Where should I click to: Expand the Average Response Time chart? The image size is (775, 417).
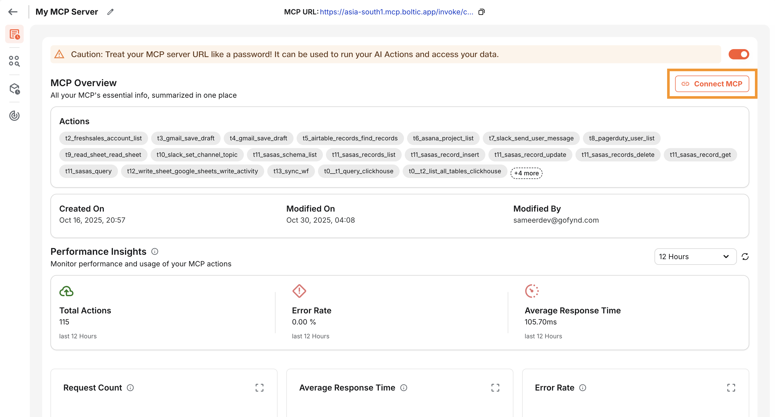coord(495,387)
